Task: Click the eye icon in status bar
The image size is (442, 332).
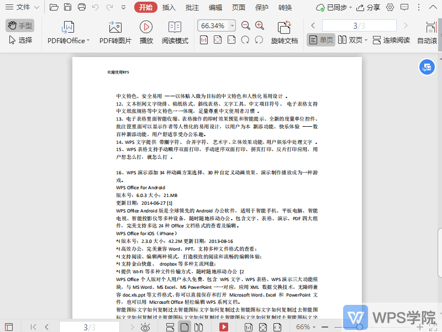Action: click(145, 327)
